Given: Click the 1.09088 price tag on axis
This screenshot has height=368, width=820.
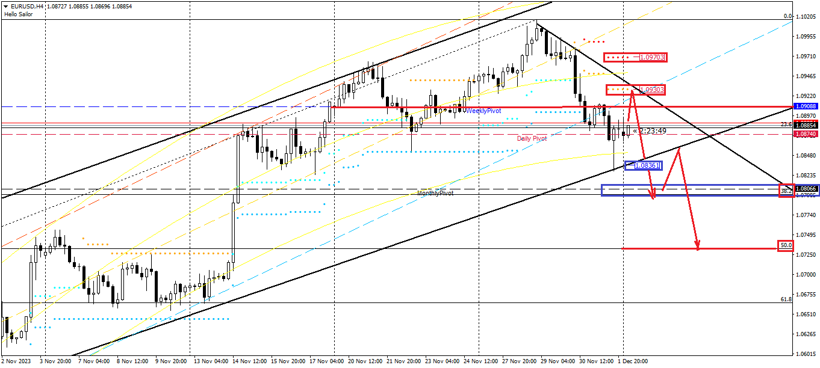Looking at the screenshot, I should 806,106.
